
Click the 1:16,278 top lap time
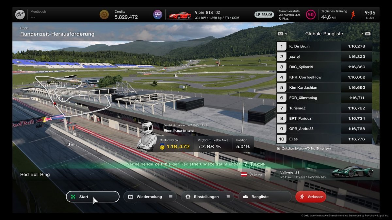[356, 46]
